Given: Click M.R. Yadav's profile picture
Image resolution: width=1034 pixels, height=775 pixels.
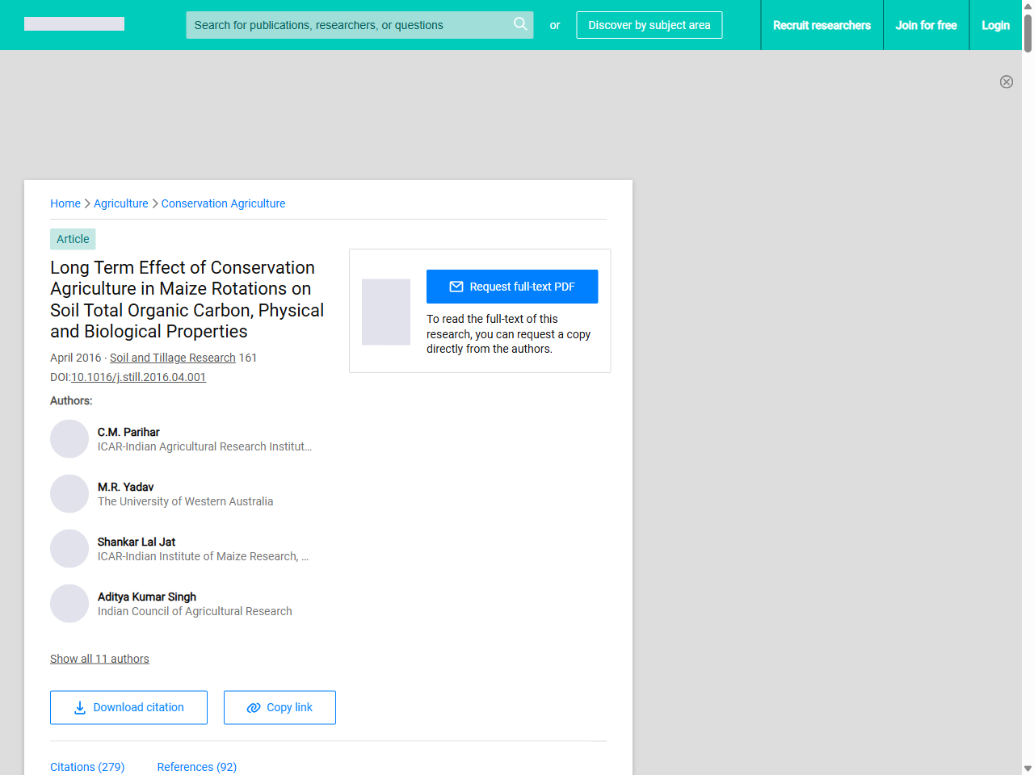Looking at the screenshot, I should (x=69, y=493).
